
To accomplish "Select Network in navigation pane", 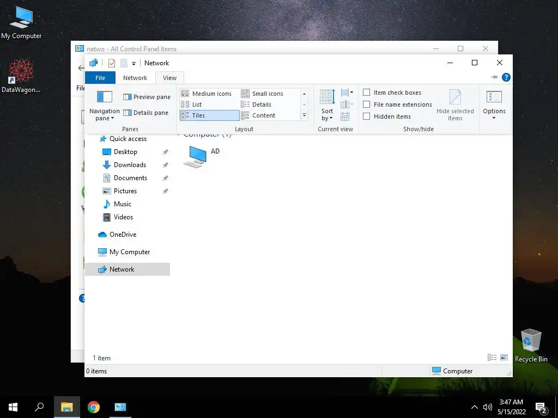I will click(x=128, y=269).
